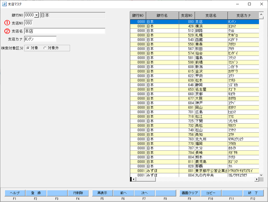
Task: Select the 名古屋 branch row
Action: [x=195, y=89]
